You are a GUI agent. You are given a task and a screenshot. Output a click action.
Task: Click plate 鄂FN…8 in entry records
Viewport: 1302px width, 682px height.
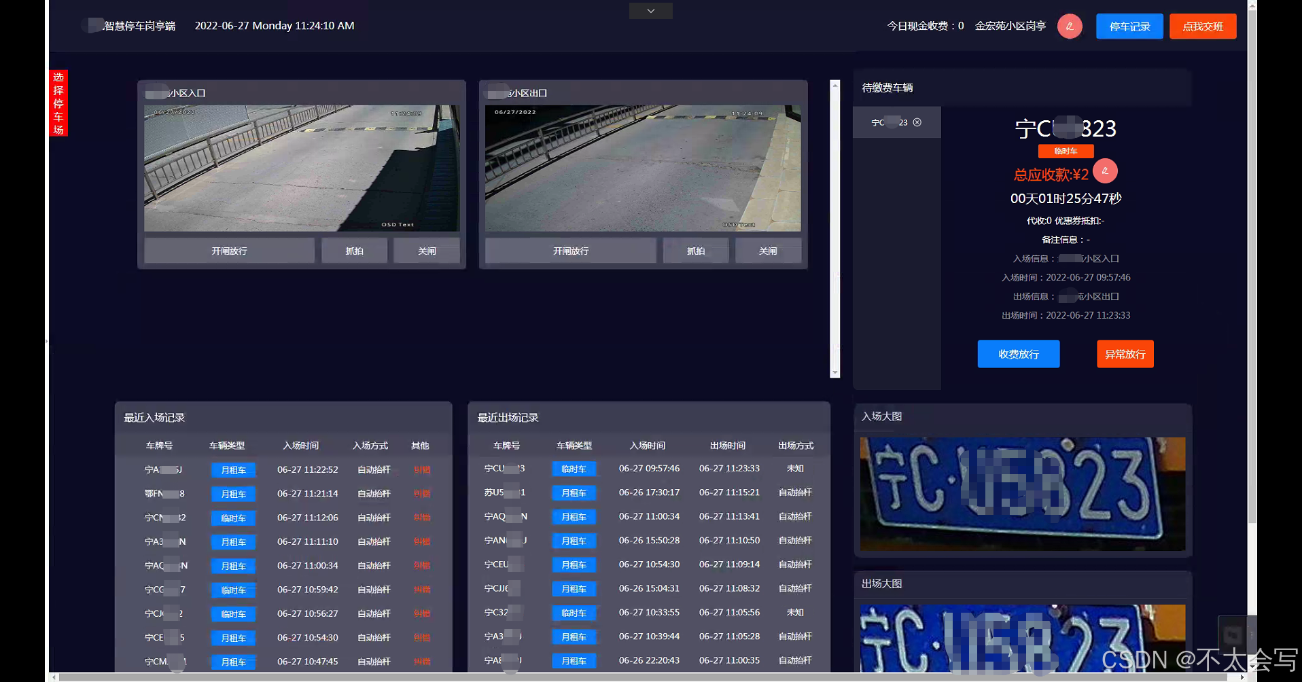point(164,493)
